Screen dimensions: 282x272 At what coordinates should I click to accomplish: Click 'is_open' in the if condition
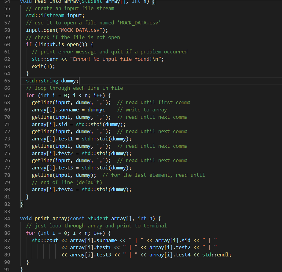click(x=68, y=44)
